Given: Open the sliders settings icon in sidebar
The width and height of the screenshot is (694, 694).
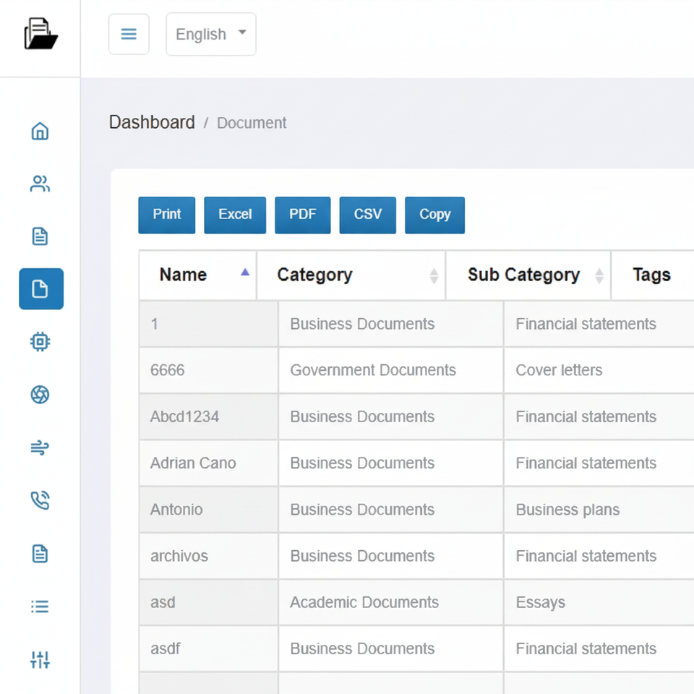Looking at the screenshot, I should coord(40,659).
